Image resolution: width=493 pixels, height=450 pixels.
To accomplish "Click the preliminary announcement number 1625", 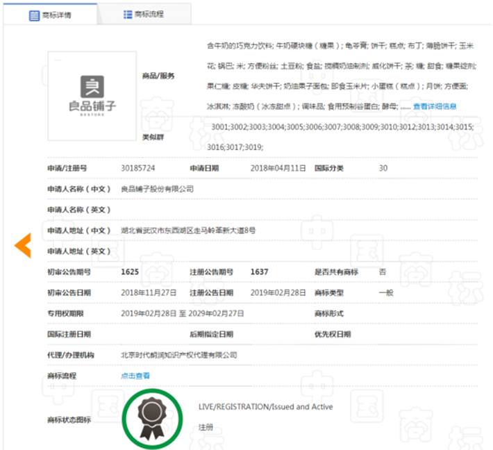I will coord(130,272).
